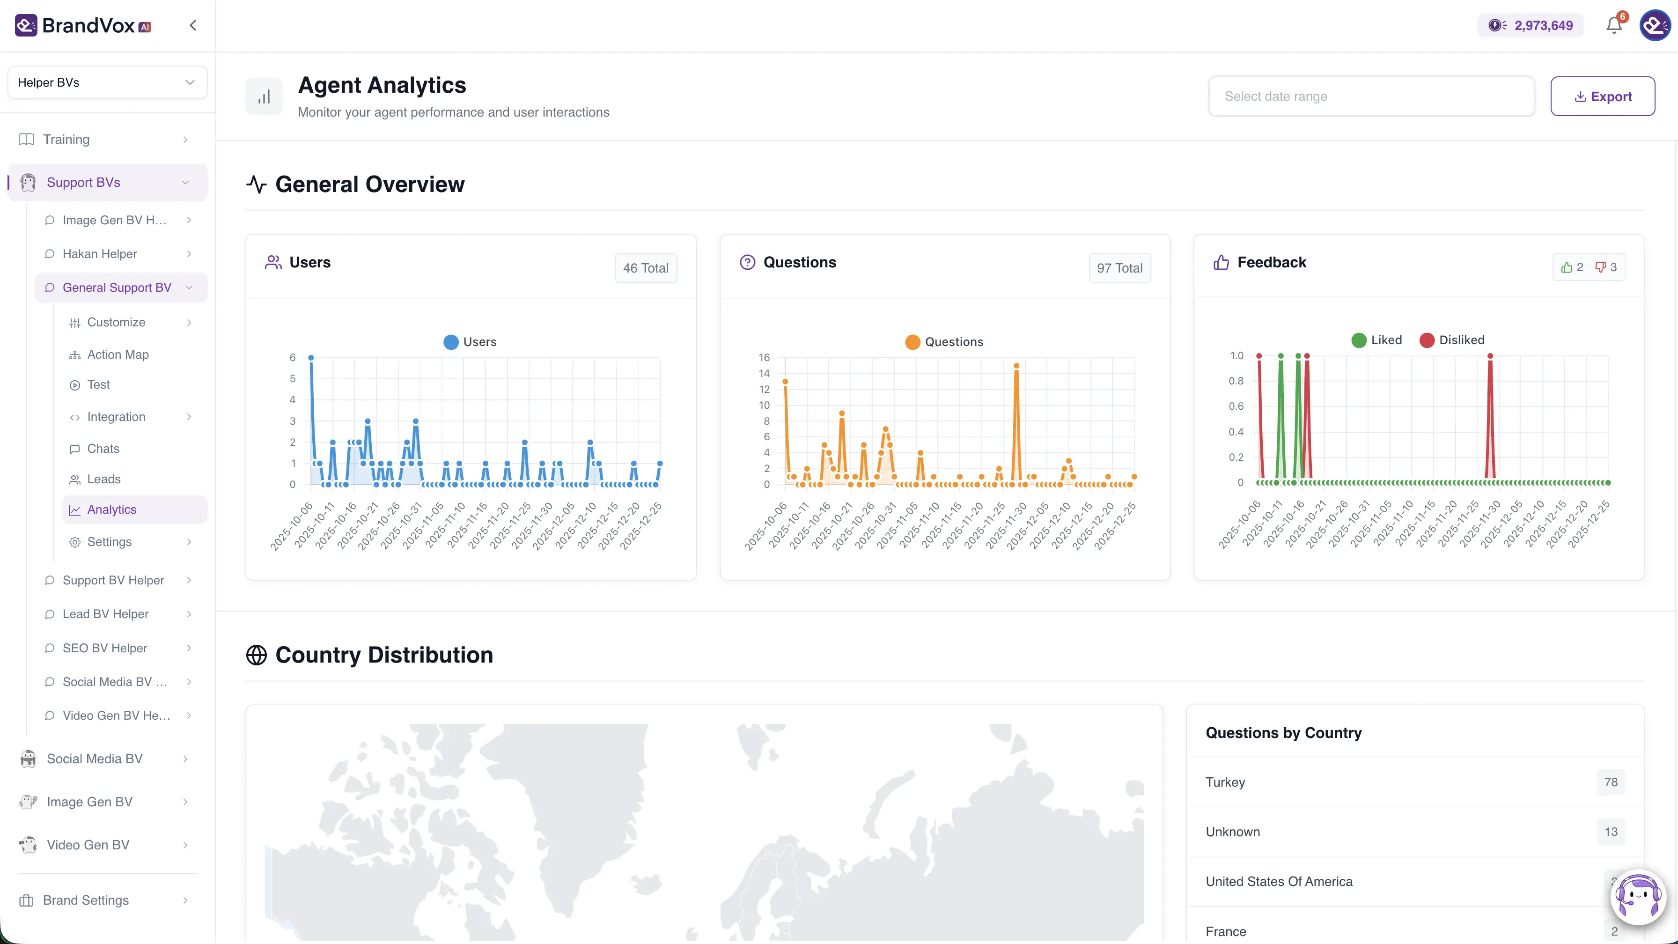This screenshot has width=1678, height=944.
Task: Toggle the Users series in chart legend
Action: 470,342
